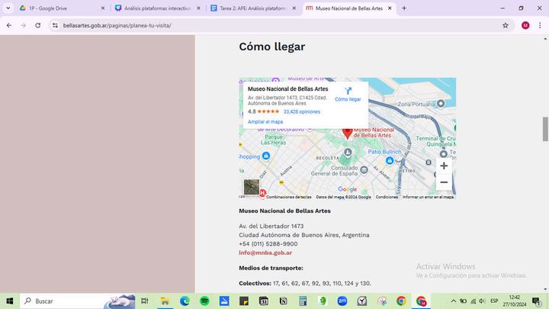Click the Zona Portuaria map marker

click(441, 104)
